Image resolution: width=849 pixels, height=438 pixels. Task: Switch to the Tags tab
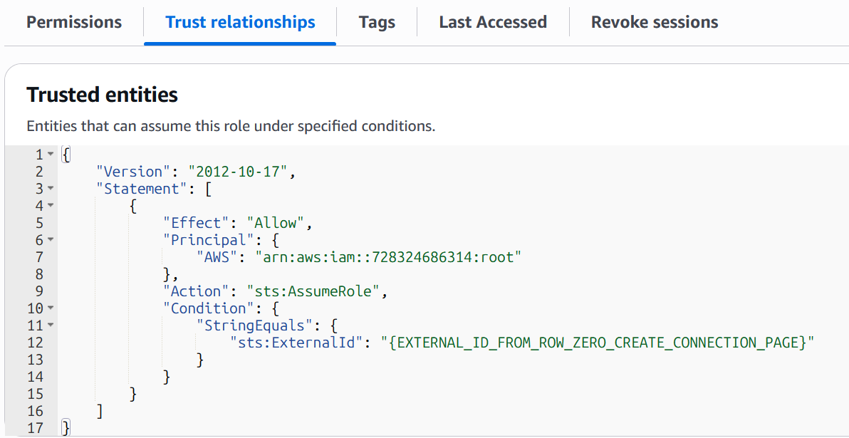coord(377,22)
